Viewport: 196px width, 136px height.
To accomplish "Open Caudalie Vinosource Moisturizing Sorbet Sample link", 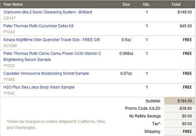I will [46, 73].
